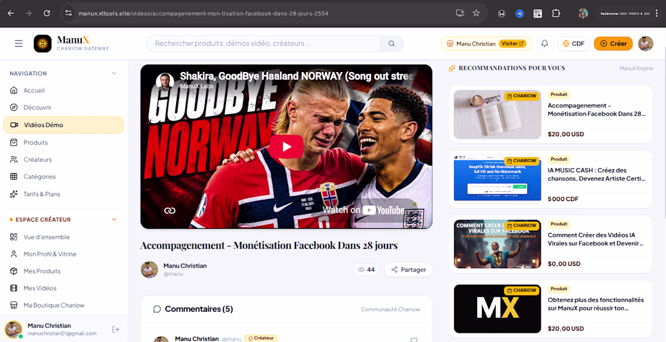666x342 pixels.
Task: Open the CDF currency selector
Action: (x=573, y=44)
